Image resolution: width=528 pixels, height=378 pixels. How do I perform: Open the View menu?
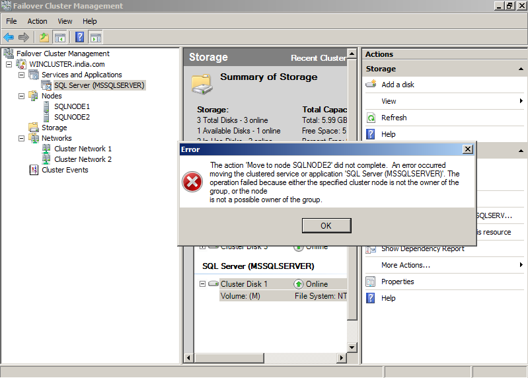65,21
